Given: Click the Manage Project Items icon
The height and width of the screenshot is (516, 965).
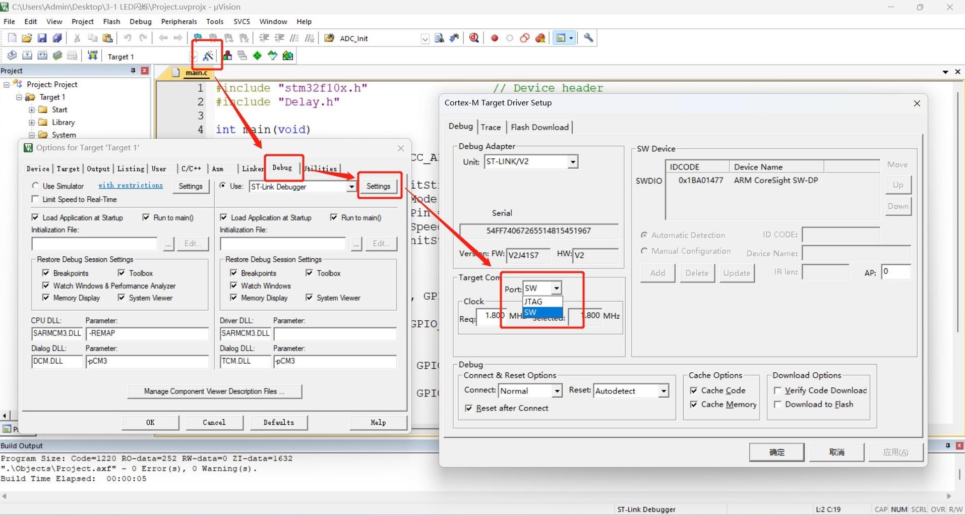Looking at the screenshot, I should 227,55.
